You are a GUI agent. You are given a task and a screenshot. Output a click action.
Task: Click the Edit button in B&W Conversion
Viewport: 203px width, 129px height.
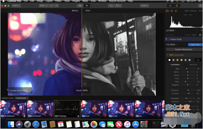198,60
